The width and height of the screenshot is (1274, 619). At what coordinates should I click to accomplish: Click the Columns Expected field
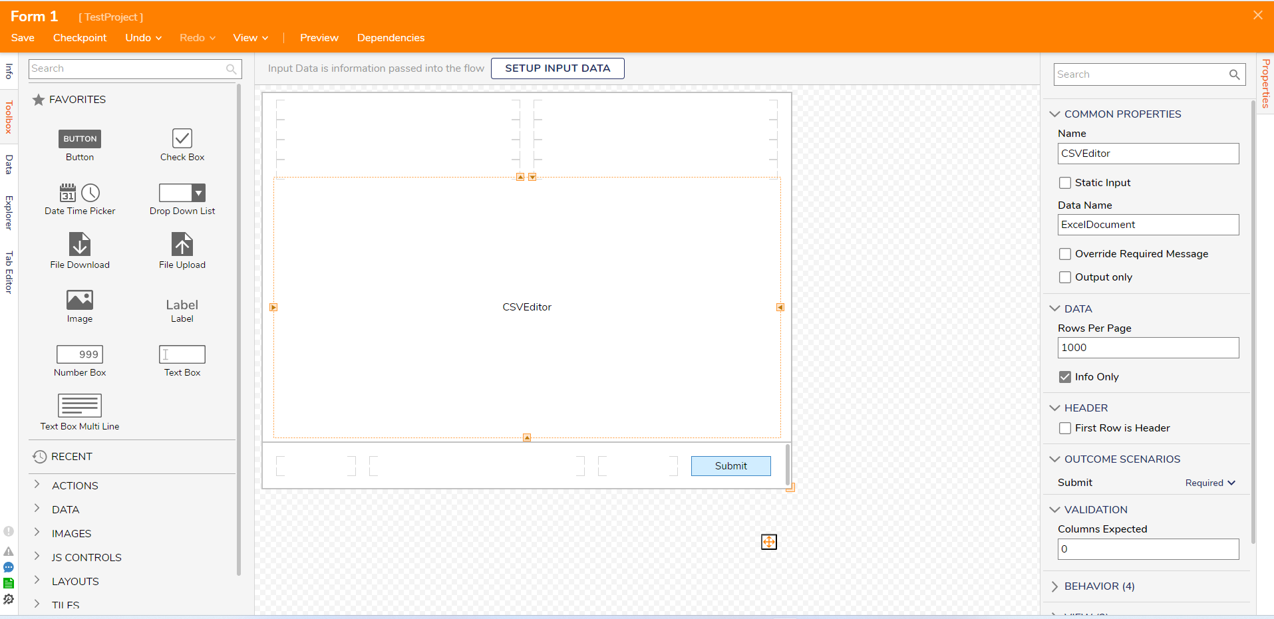1148,549
